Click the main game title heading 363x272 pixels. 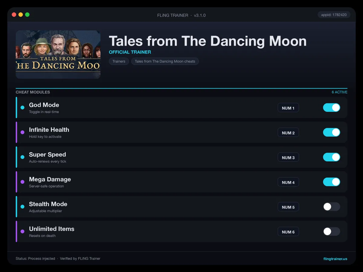(208, 41)
